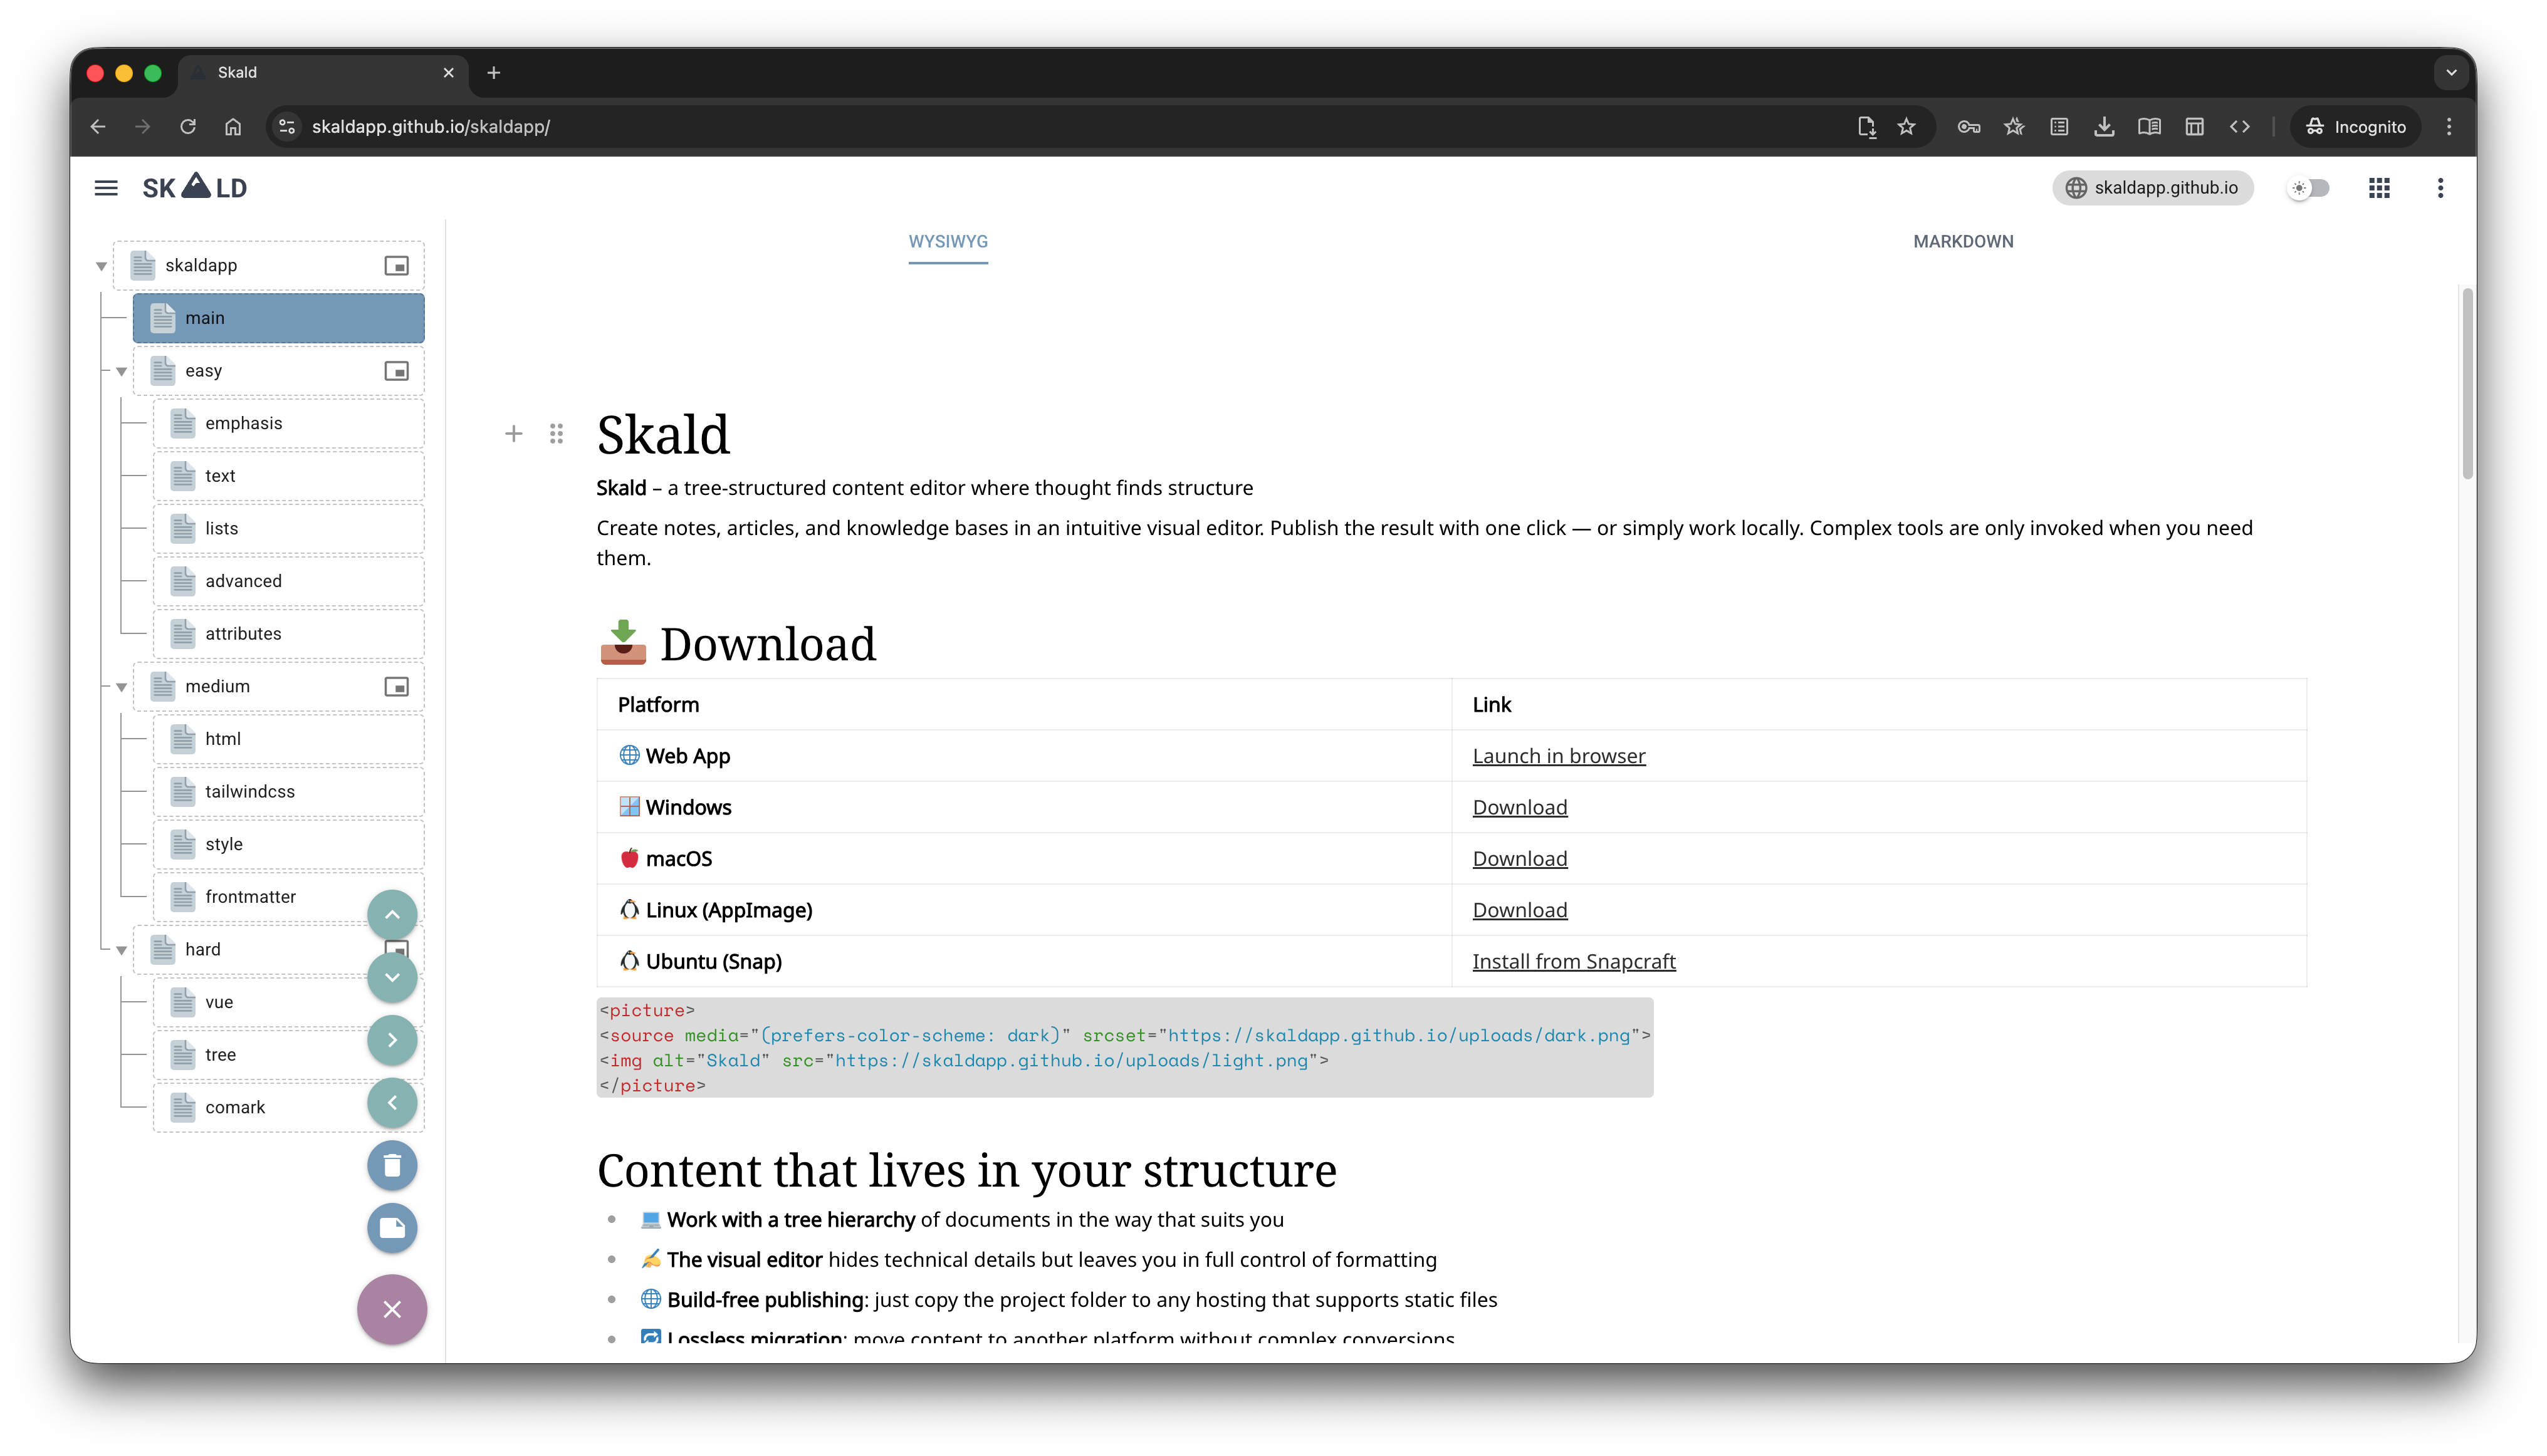Click the add block plus icon
The height and width of the screenshot is (1456, 2547).
(513, 434)
